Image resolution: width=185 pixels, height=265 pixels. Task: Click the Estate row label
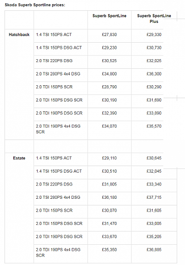point(19,158)
